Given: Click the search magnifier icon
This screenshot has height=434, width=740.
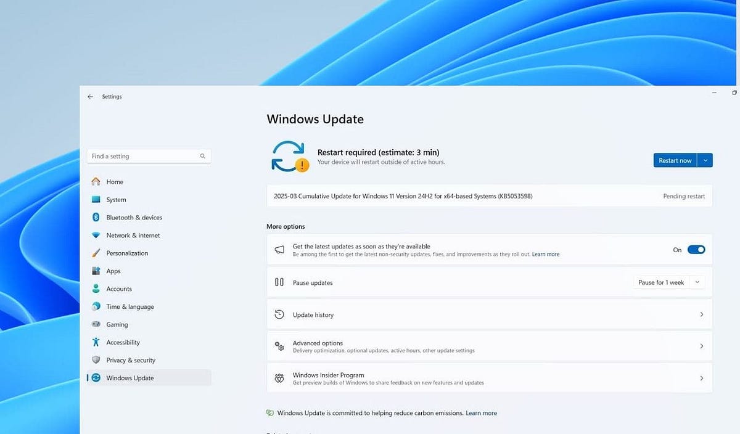Looking at the screenshot, I should tap(202, 157).
